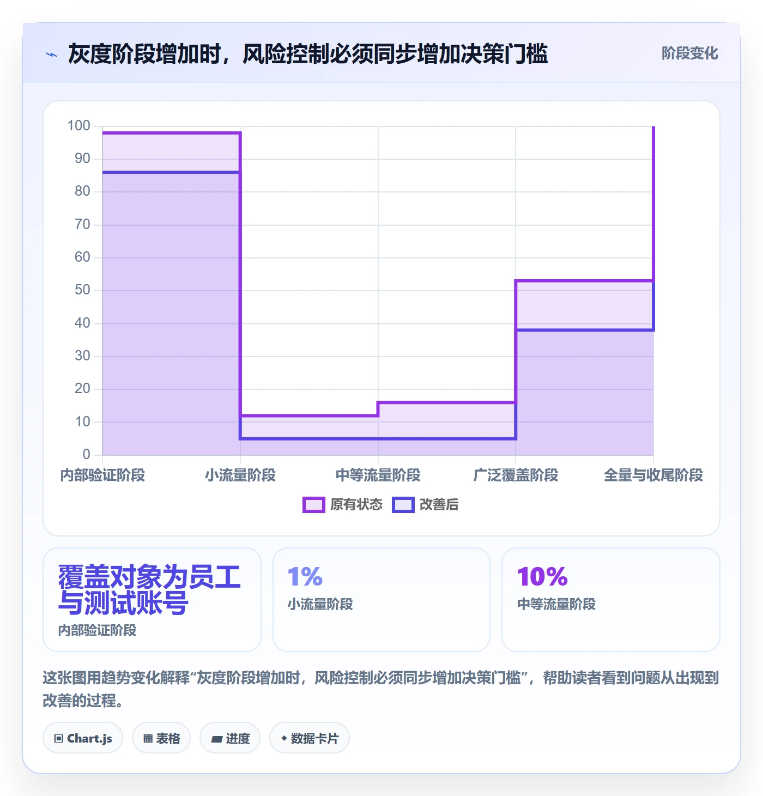This screenshot has height=796, width=763.
Task: Click the 20 y-axis value
Action: point(82,389)
